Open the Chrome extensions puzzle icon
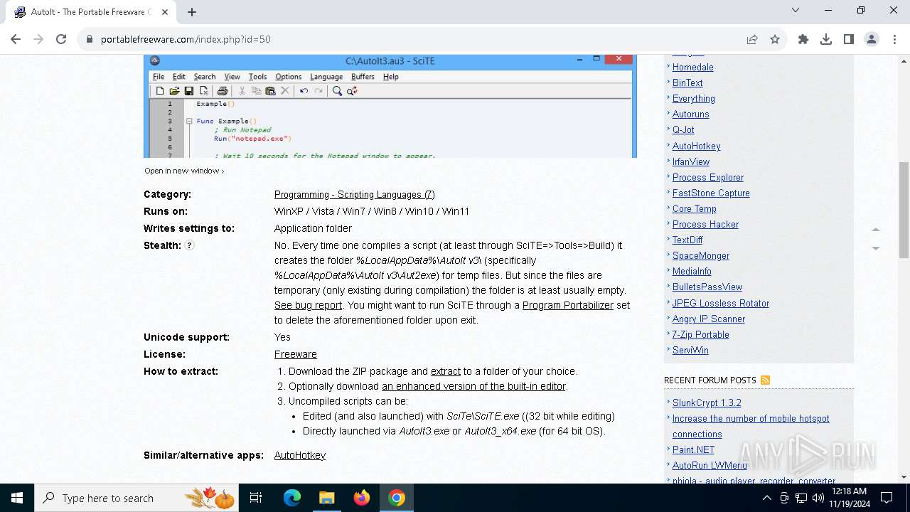Viewport: 910px width, 512px height. coord(803,39)
